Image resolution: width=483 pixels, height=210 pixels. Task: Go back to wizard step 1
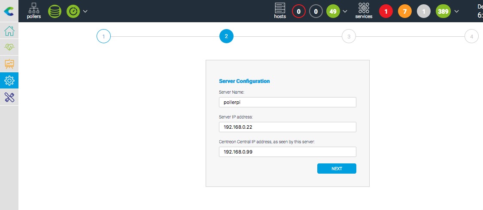[103, 36]
